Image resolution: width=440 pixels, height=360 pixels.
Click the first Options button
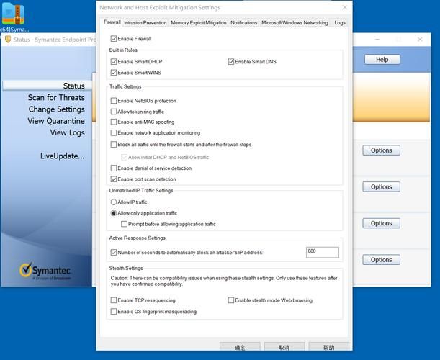coord(382,150)
